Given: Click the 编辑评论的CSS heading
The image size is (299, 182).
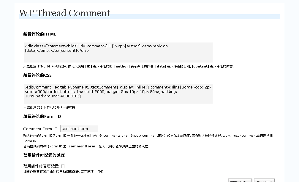Looking at the screenshot, I should (38, 75).
